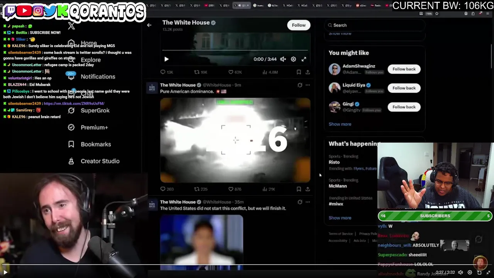This screenshot has width=494, height=278.
Task: Open the tiktok link in stream chat
Action: point(74,104)
